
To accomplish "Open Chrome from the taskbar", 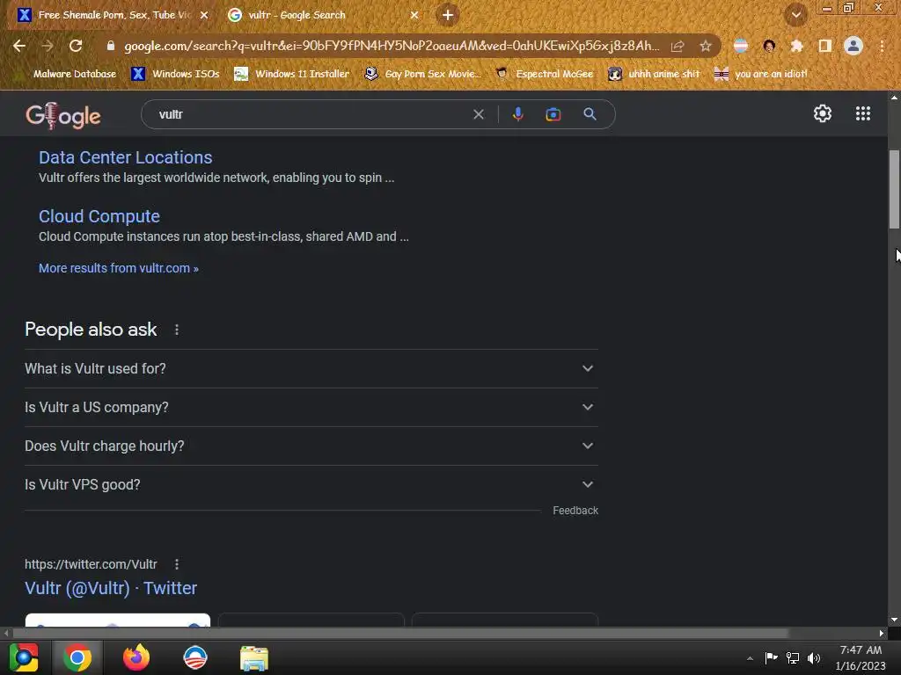I will point(77,657).
